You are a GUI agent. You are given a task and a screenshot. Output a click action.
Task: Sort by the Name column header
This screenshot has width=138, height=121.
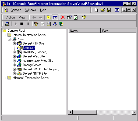pyautogui.click(x=84, y=31)
